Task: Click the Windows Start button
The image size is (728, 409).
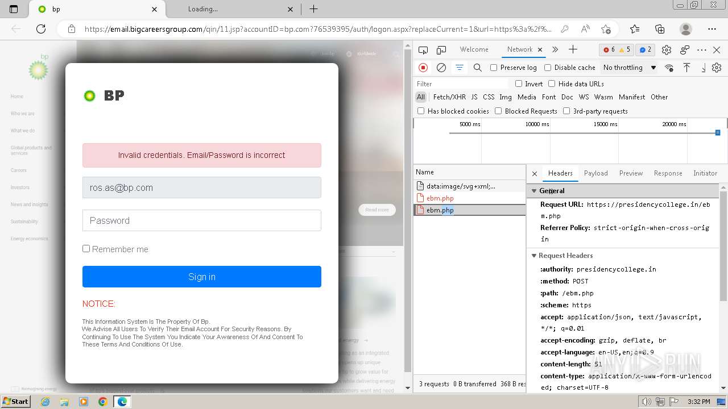Action: tap(16, 402)
